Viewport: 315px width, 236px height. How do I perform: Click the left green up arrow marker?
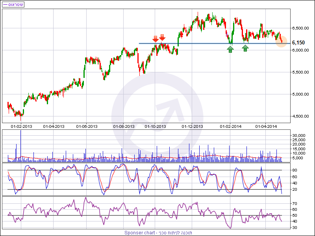click(230, 49)
